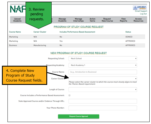Select the DENIED status cell
This screenshot has height=124, width=151.
(x=129, y=37)
